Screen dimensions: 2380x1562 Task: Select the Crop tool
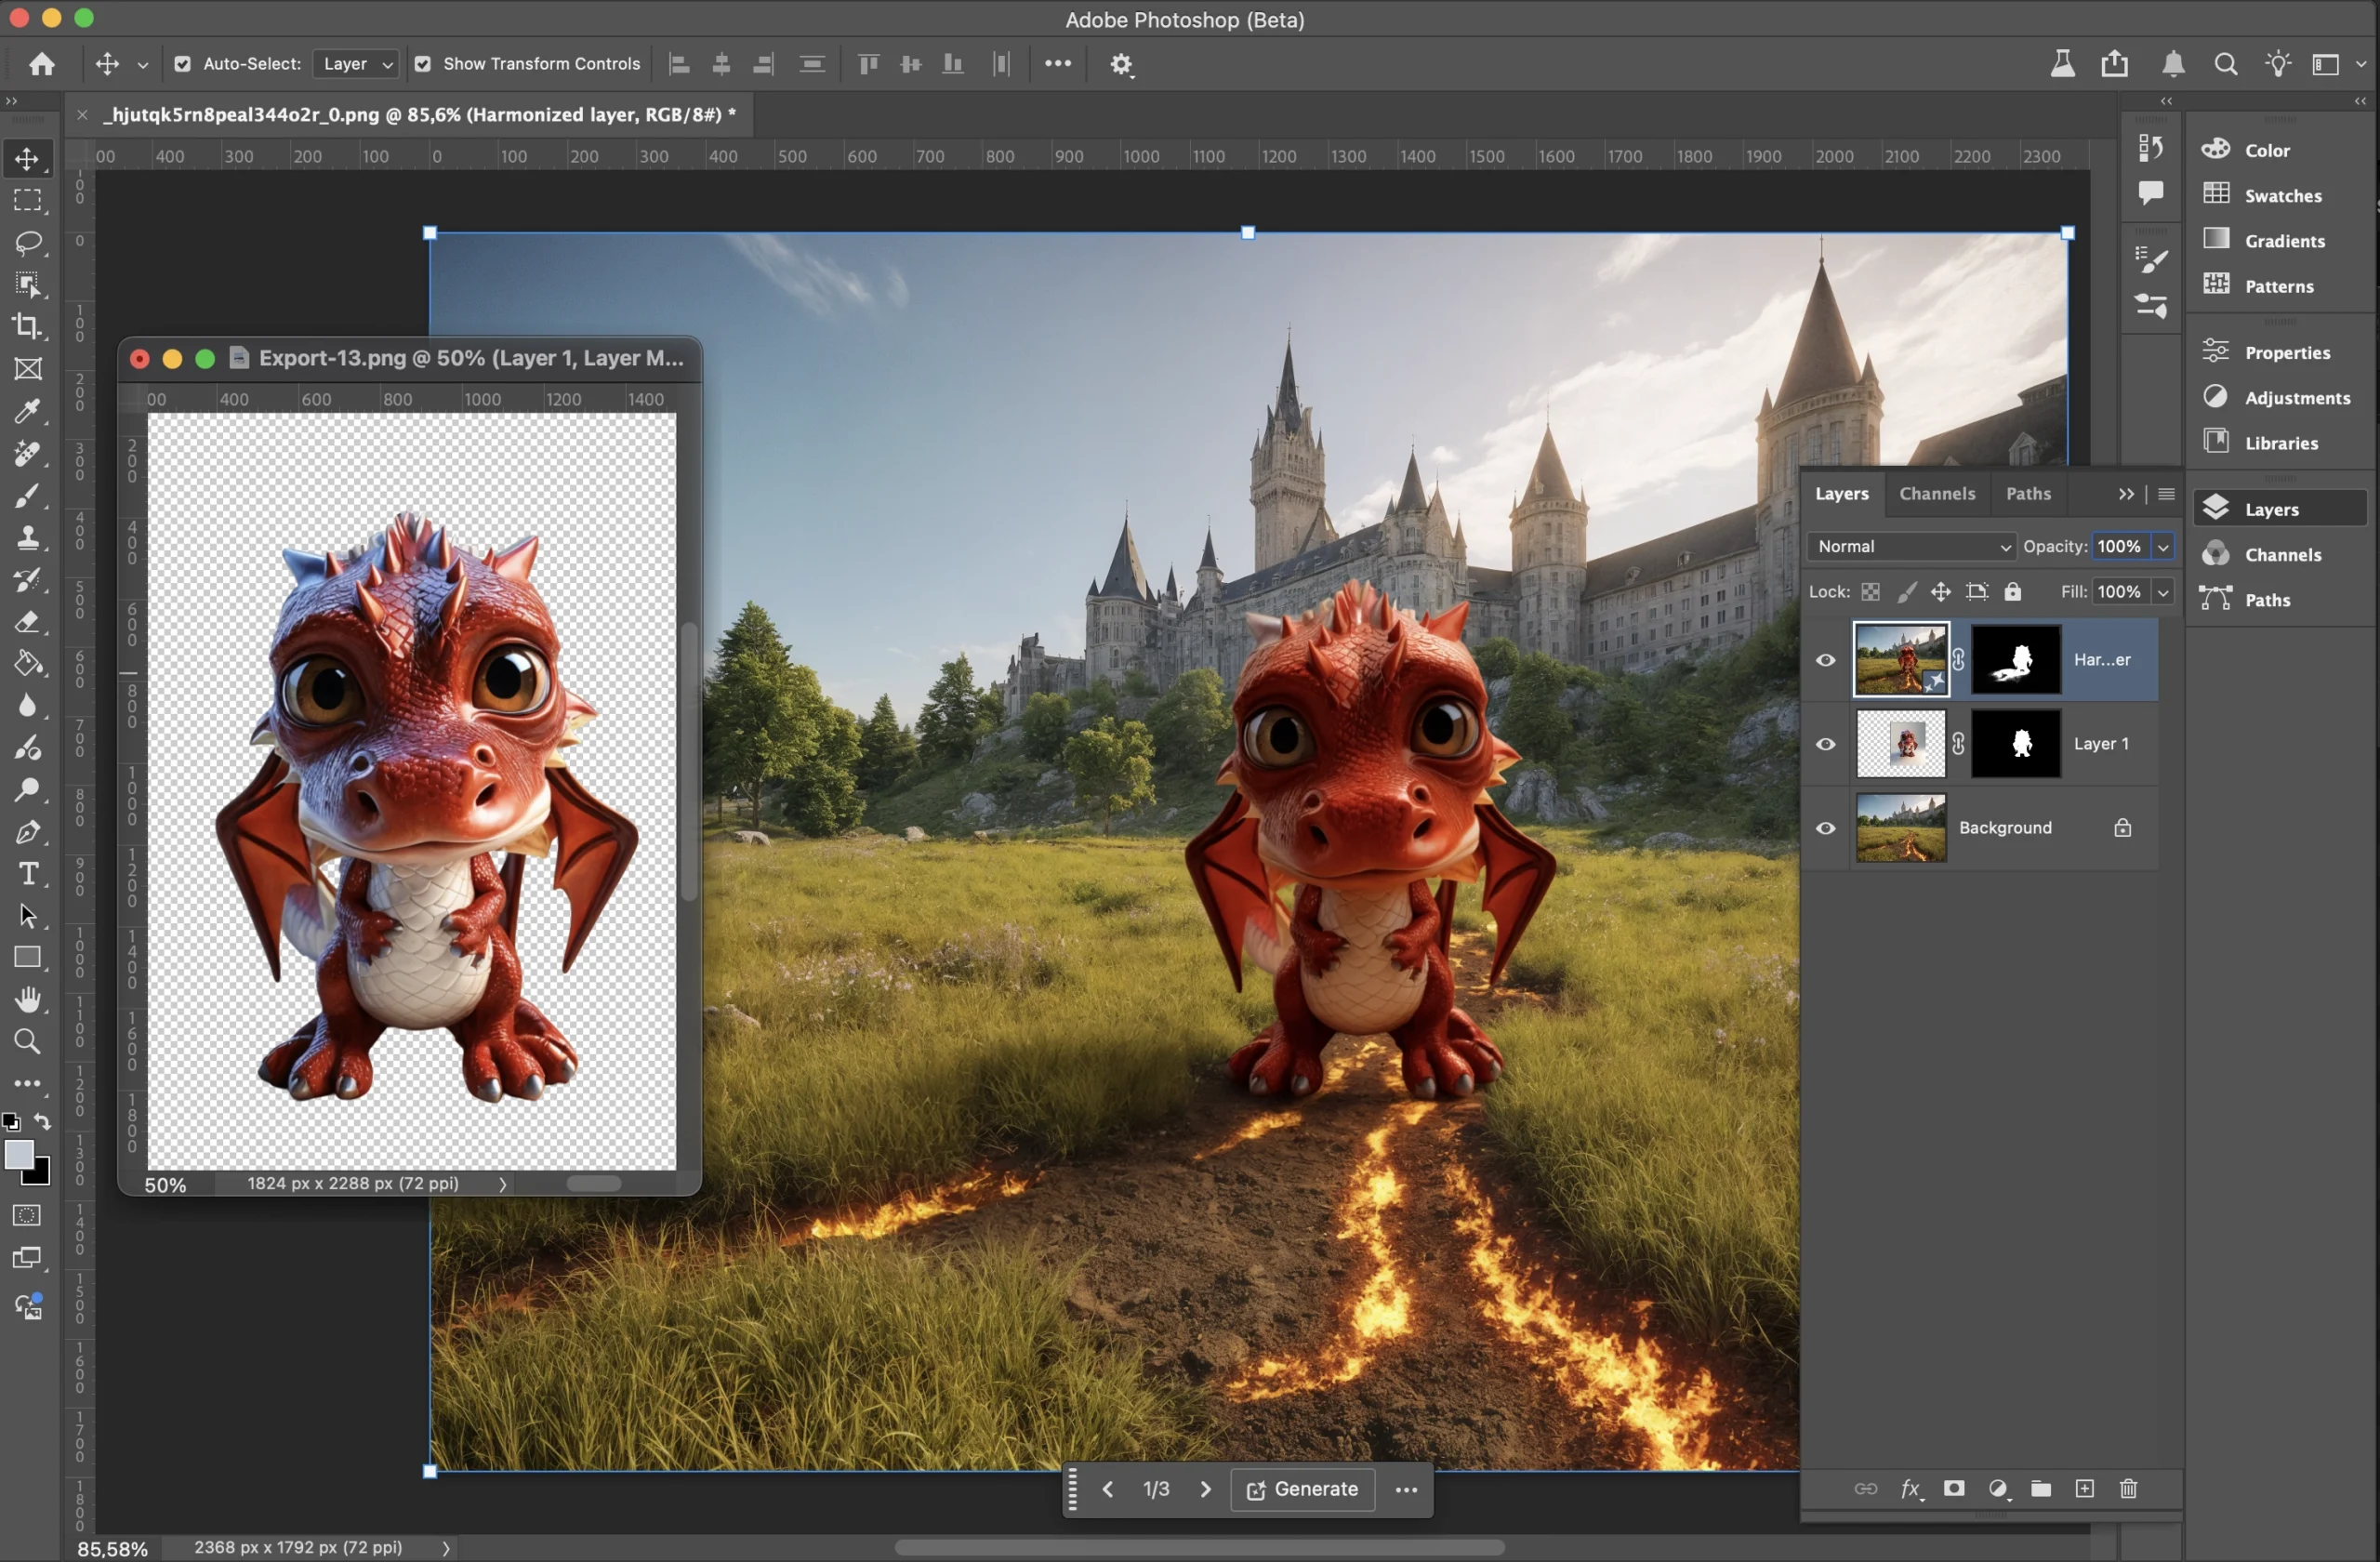click(28, 326)
